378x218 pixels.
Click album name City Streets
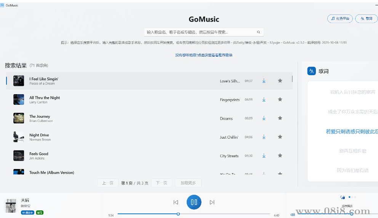(x=229, y=156)
